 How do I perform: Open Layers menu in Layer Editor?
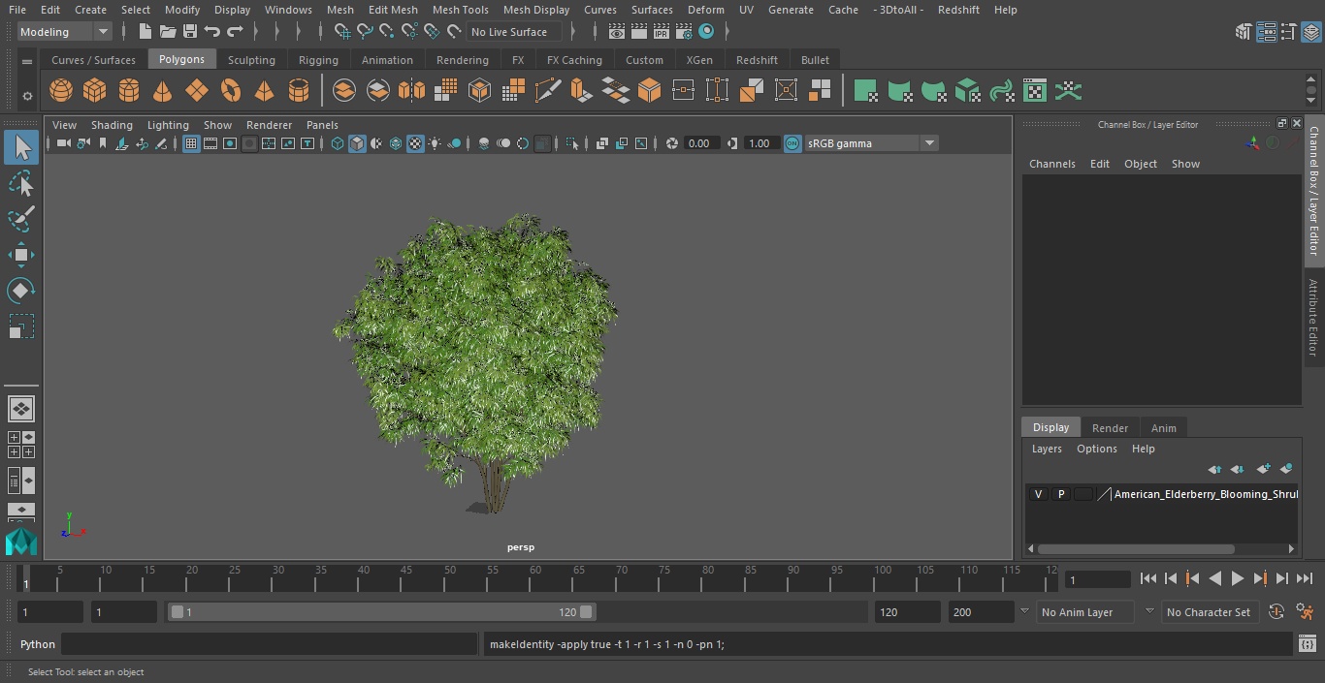click(1047, 449)
